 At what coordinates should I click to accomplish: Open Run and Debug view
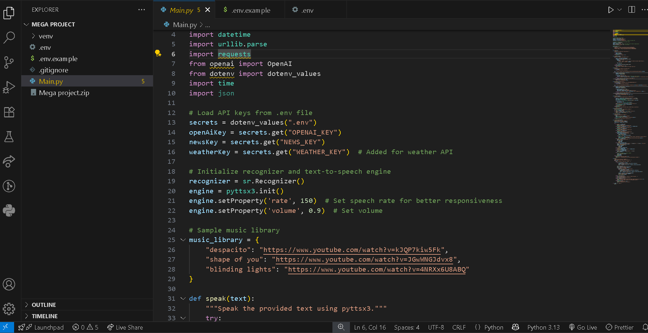9,87
